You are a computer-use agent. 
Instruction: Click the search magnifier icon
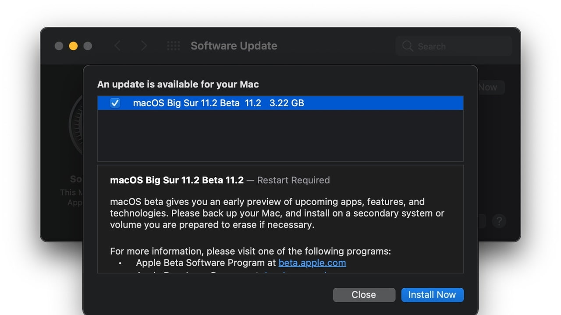[x=408, y=46]
